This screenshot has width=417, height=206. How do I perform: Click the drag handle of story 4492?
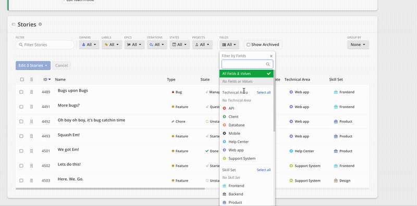(x=31, y=121)
